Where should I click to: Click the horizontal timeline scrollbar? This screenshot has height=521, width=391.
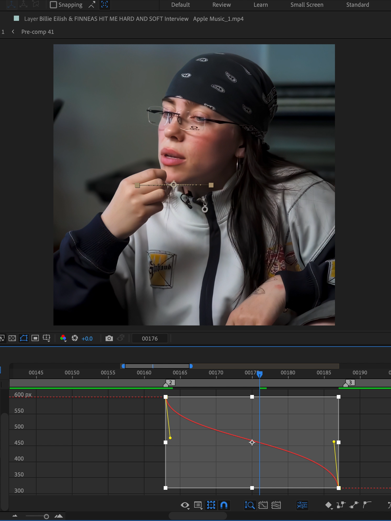(x=198, y=516)
